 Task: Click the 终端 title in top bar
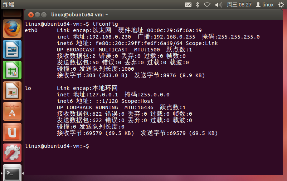tap(9, 4)
